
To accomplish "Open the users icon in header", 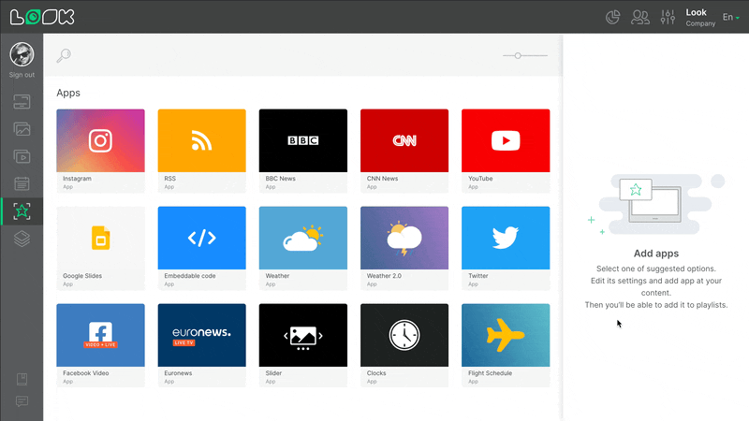I will tap(640, 17).
